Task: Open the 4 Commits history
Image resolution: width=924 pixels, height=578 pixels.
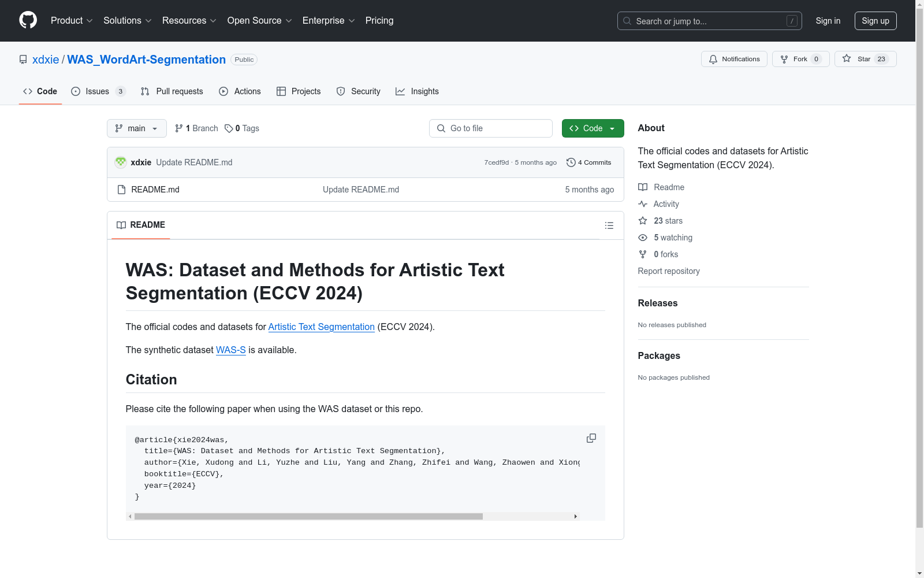Action: 589,162
